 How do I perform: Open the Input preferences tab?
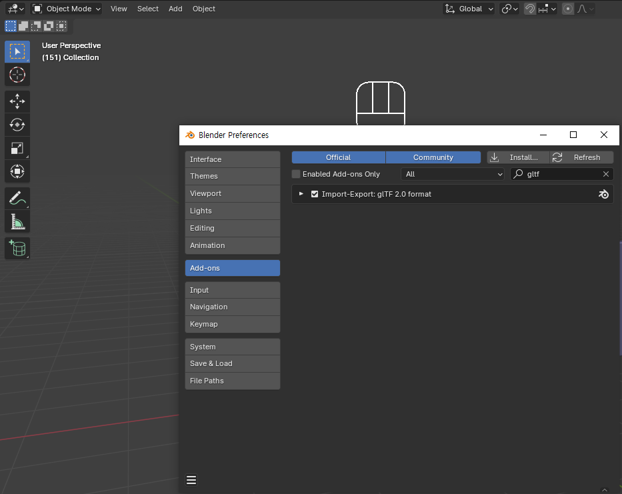[233, 290]
